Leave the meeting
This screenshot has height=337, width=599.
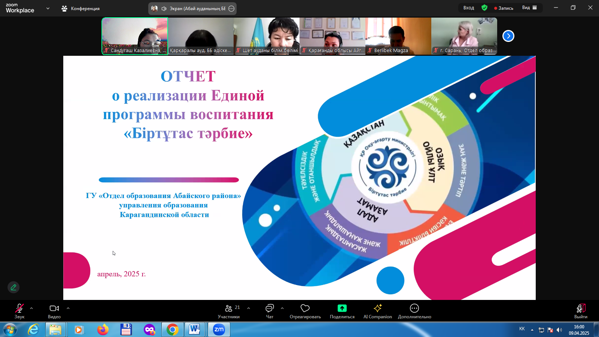tap(581, 311)
